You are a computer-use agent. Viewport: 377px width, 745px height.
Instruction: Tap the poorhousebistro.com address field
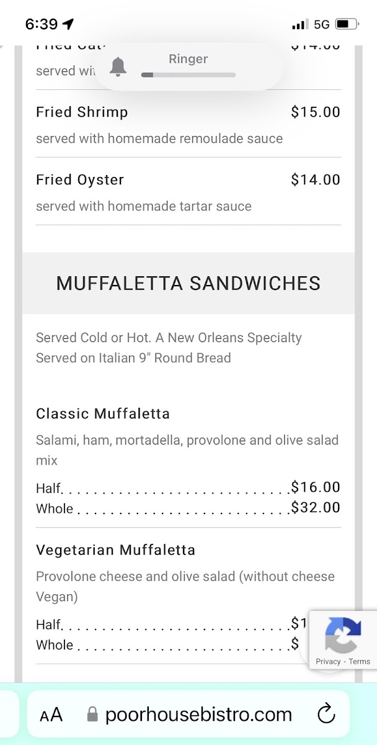click(x=188, y=715)
